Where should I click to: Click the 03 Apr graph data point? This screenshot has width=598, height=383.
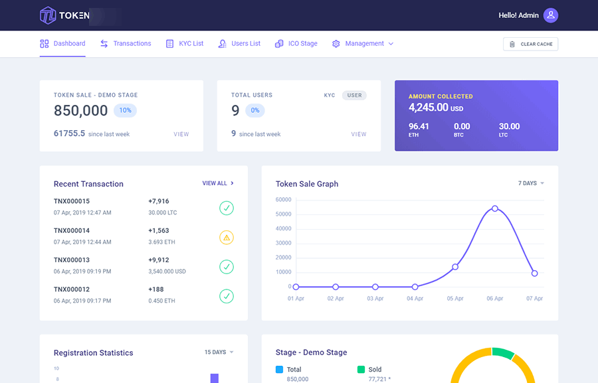tap(375, 287)
